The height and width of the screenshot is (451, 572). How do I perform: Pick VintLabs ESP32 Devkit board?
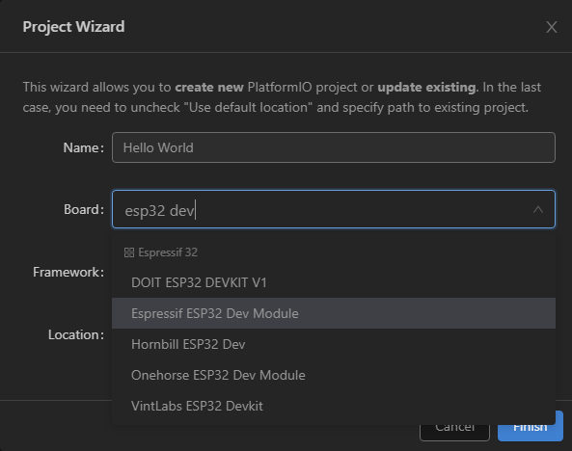334,406
